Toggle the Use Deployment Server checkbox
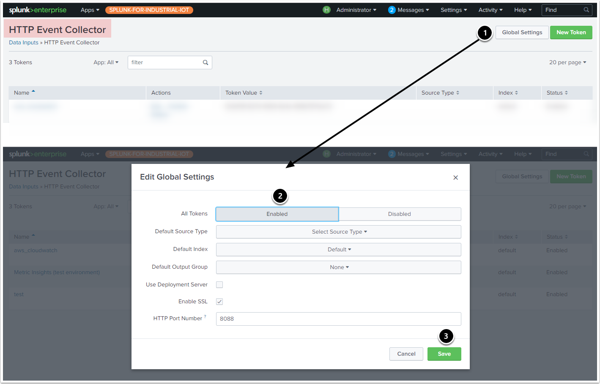The image size is (600, 384). [219, 285]
